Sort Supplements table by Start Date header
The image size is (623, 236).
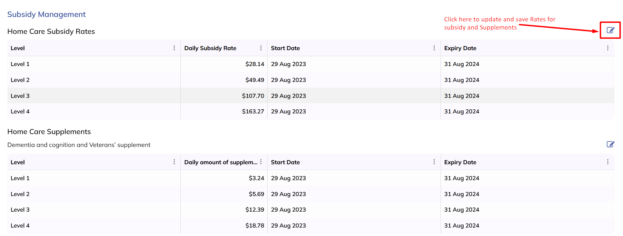click(x=285, y=162)
